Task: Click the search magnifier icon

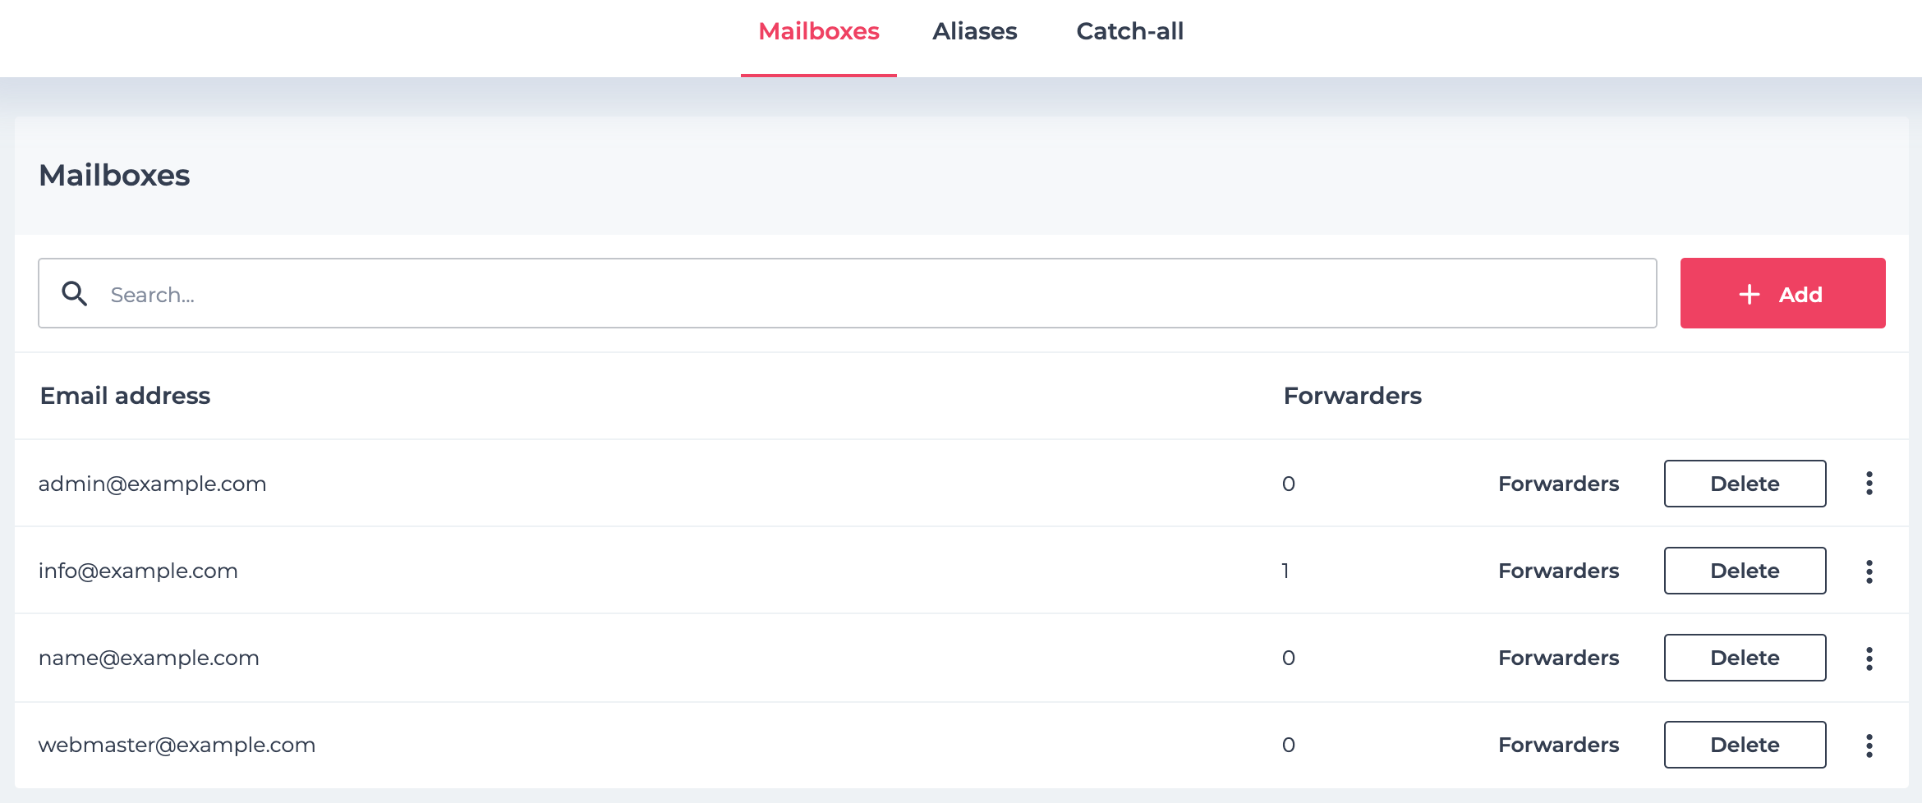Action: [x=75, y=294]
